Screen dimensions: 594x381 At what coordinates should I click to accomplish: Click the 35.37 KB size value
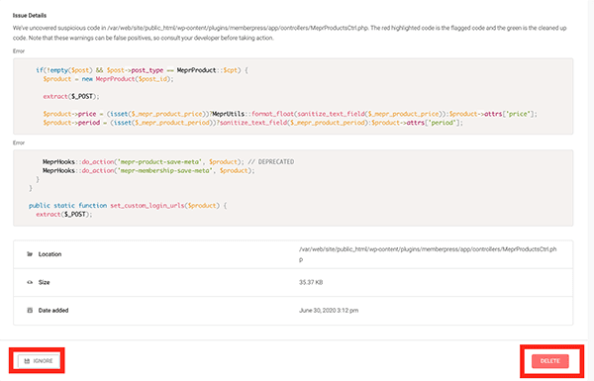pos(311,282)
